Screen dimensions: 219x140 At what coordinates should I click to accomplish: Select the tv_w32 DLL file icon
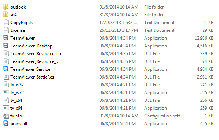point(6,84)
